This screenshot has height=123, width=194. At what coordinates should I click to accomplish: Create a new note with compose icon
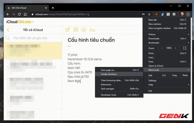(68, 30)
